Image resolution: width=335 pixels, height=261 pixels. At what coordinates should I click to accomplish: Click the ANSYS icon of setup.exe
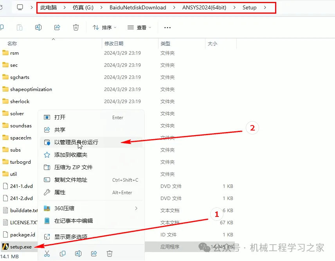tap(5, 247)
